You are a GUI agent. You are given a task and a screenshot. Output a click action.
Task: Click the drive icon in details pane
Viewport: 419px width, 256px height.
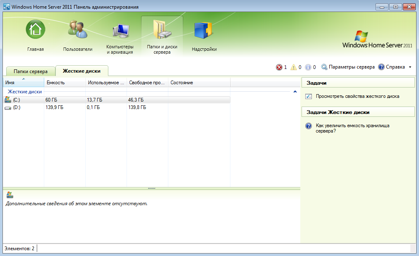(10, 194)
